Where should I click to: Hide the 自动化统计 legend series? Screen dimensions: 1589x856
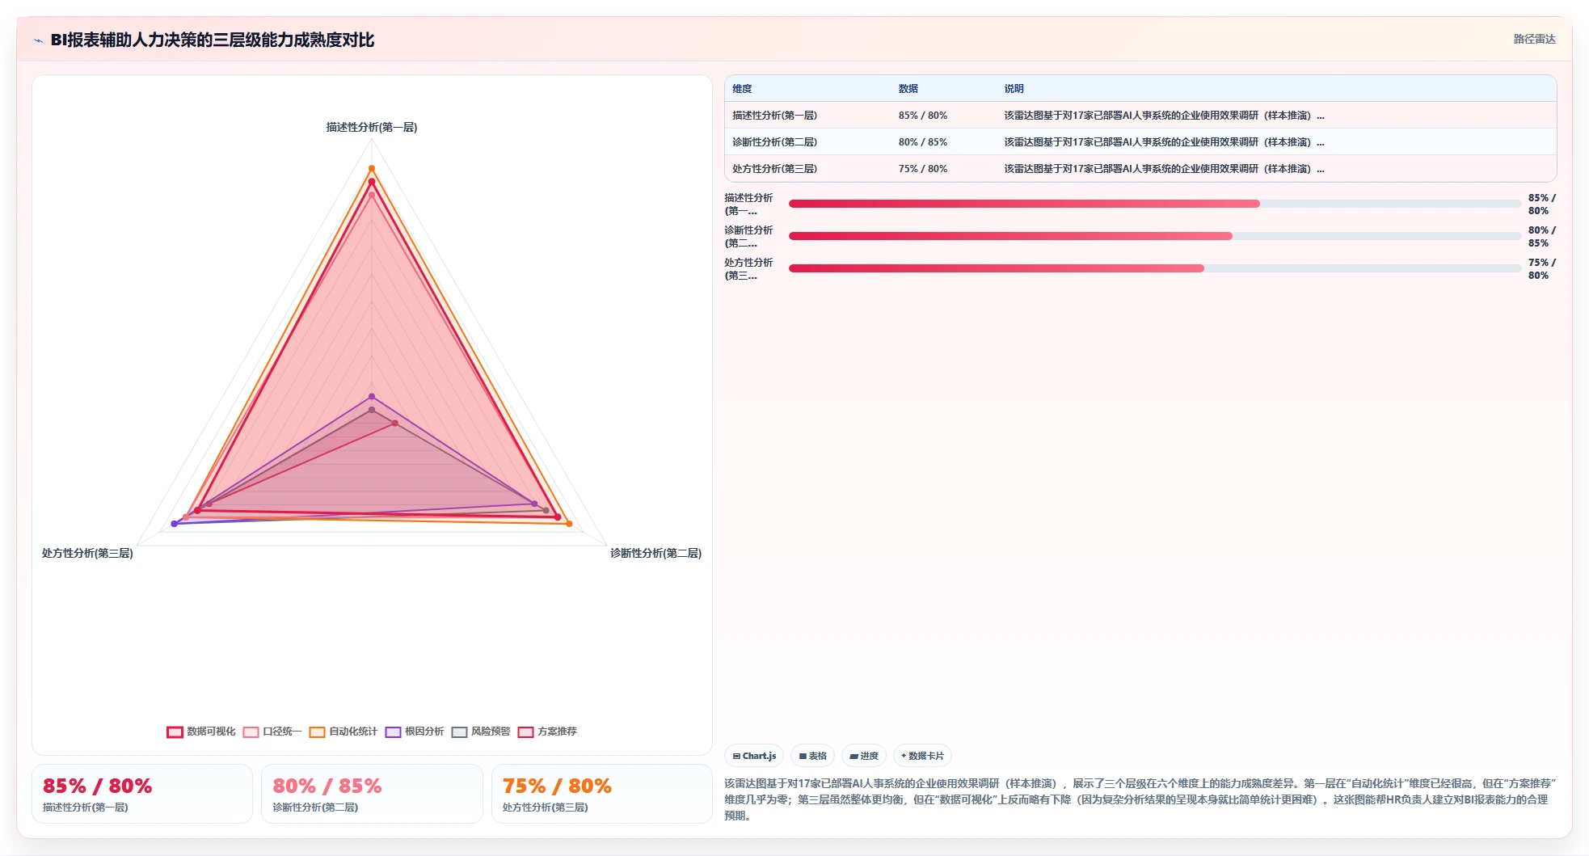344,732
